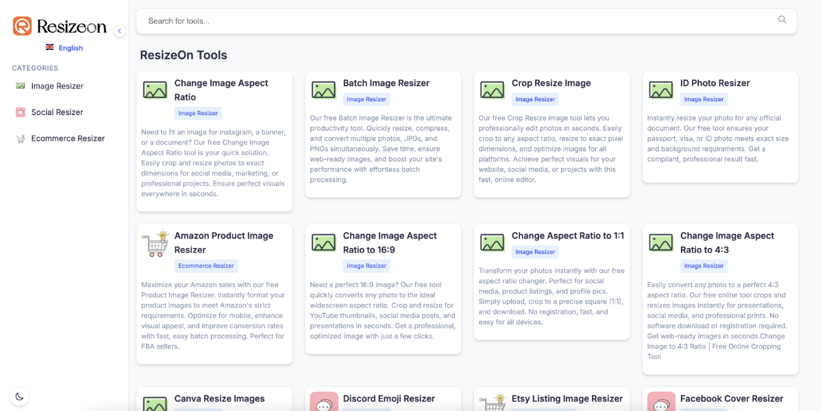
Task: Open the Facebook Cover Resizer title
Action: (x=732, y=399)
